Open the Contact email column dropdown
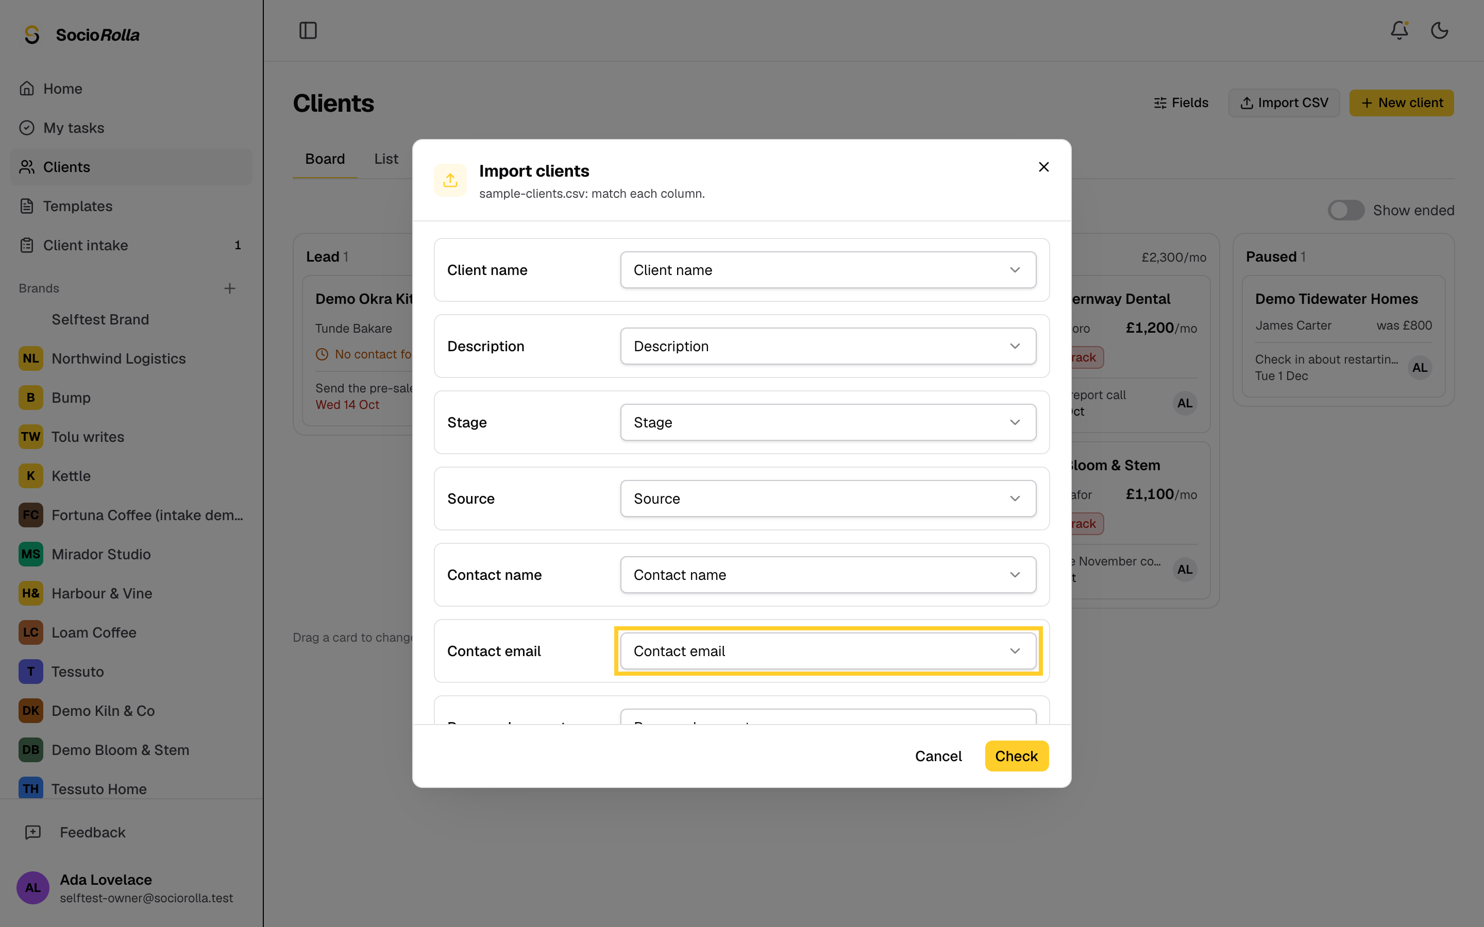Image resolution: width=1484 pixels, height=927 pixels. 828,651
